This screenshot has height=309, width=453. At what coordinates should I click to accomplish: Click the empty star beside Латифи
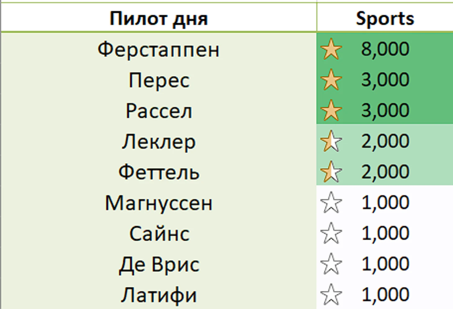point(331,294)
